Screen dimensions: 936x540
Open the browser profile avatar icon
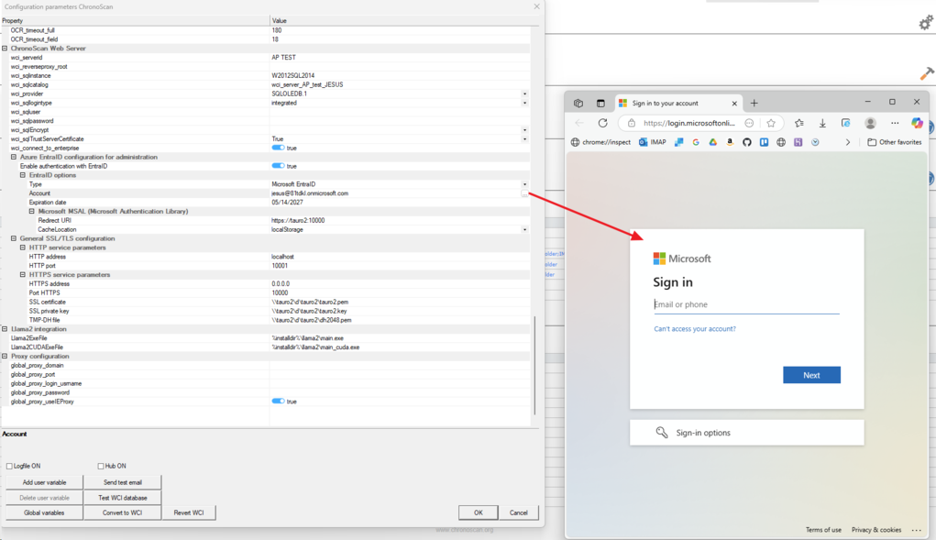(x=870, y=123)
